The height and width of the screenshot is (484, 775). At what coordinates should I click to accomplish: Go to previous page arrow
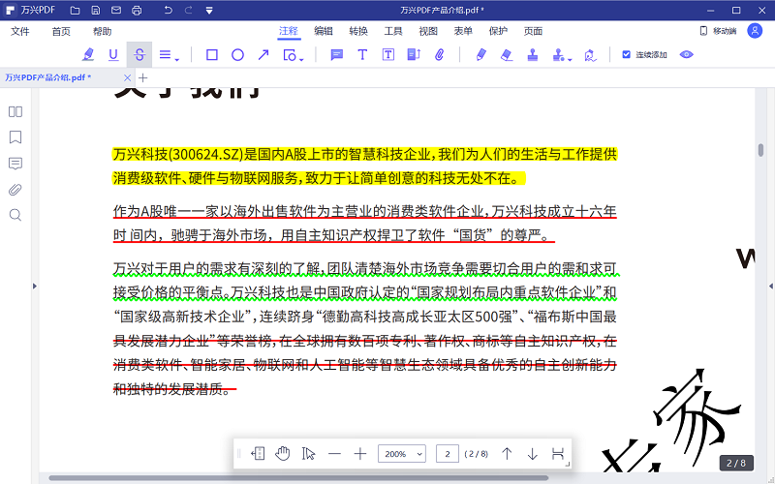tap(507, 453)
